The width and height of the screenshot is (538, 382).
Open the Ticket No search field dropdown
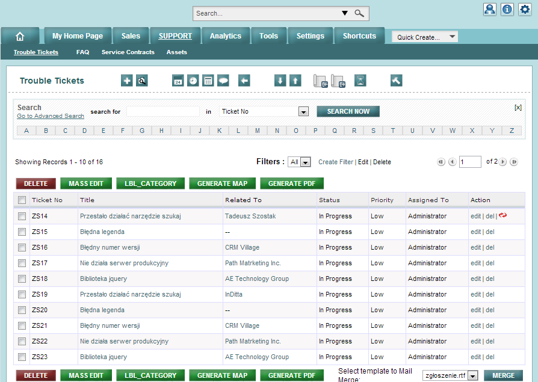tap(264, 111)
